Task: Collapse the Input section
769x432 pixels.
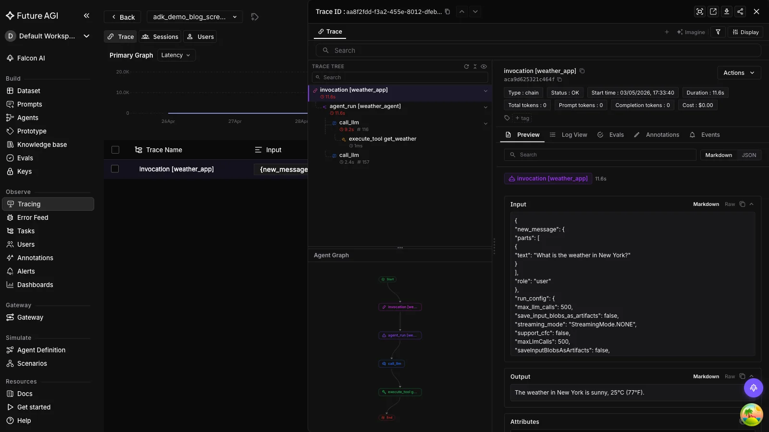Action: pyautogui.click(x=752, y=204)
